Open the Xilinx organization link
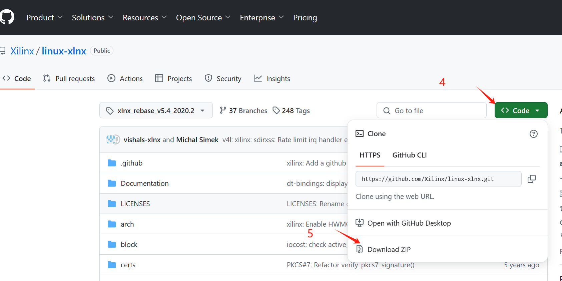The height and width of the screenshot is (281, 562). (x=22, y=51)
